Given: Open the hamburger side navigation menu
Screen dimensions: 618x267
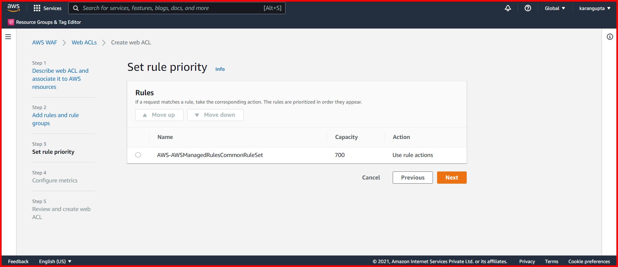Looking at the screenshot, I should click(8, 37).
